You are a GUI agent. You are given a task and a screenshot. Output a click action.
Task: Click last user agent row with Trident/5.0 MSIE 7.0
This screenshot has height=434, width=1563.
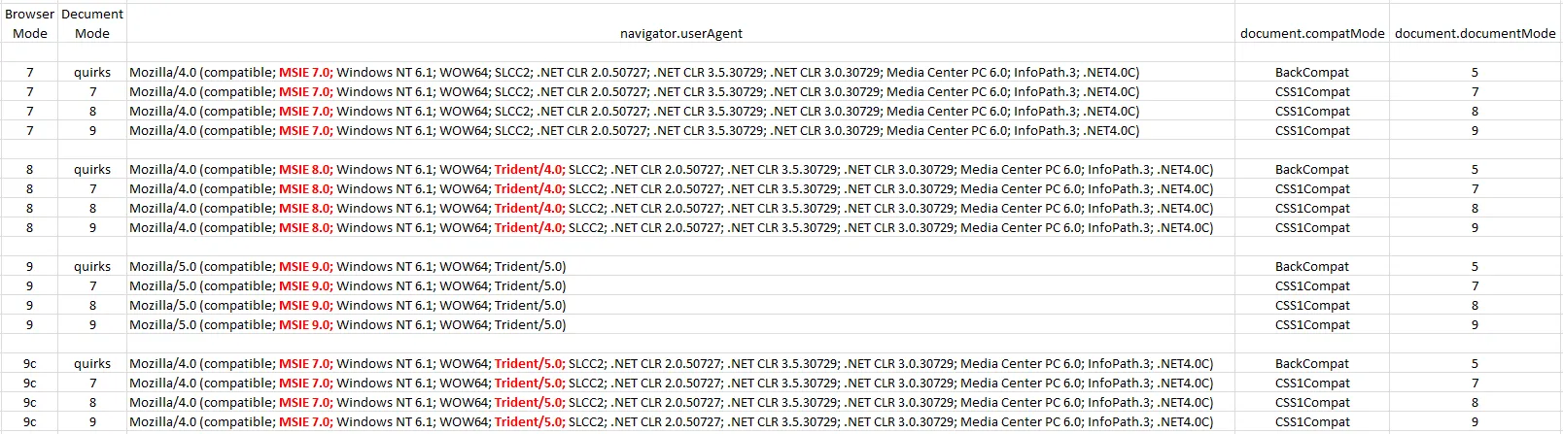680,421
